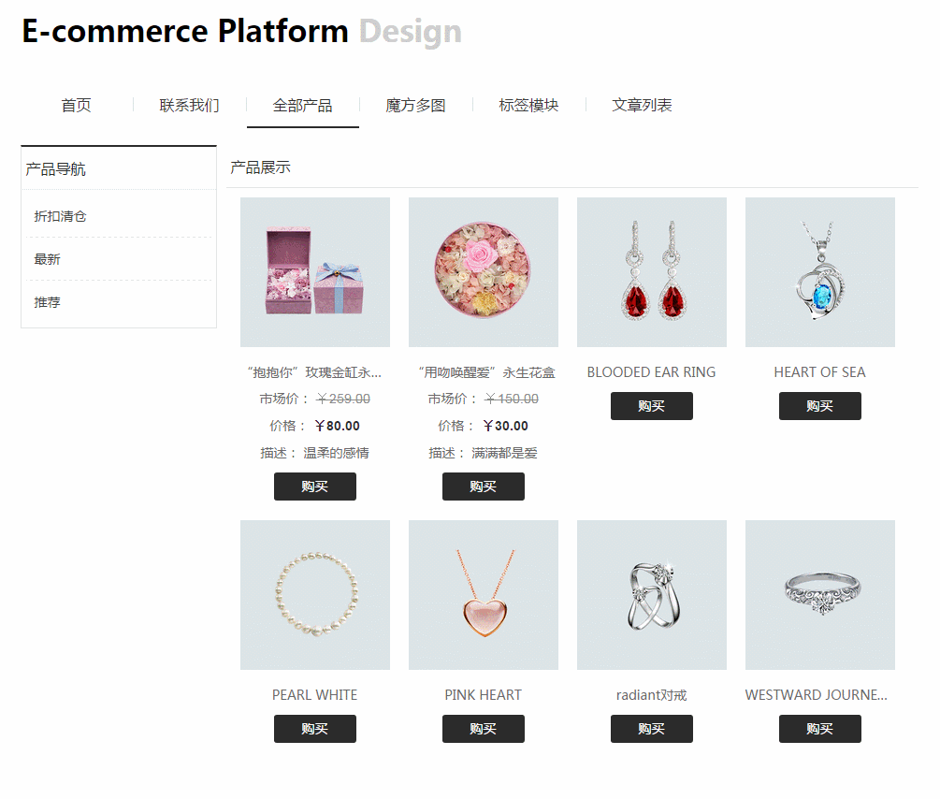940x799 pixels.
Task: Click the silver couple rings thumbnail
Action: (x=652, y=595)
